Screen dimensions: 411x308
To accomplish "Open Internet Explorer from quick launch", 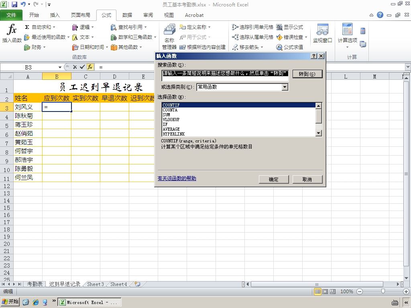I will [36, 302].
